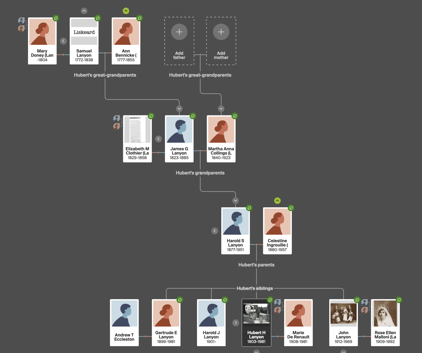Click the parents icon beside Marie De Renault

pos(278,306)
